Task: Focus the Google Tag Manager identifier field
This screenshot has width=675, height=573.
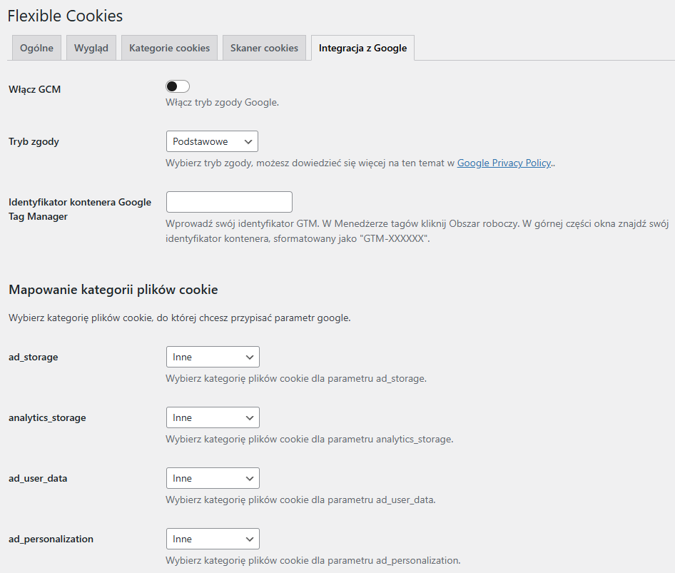Action: pos(229,202)
